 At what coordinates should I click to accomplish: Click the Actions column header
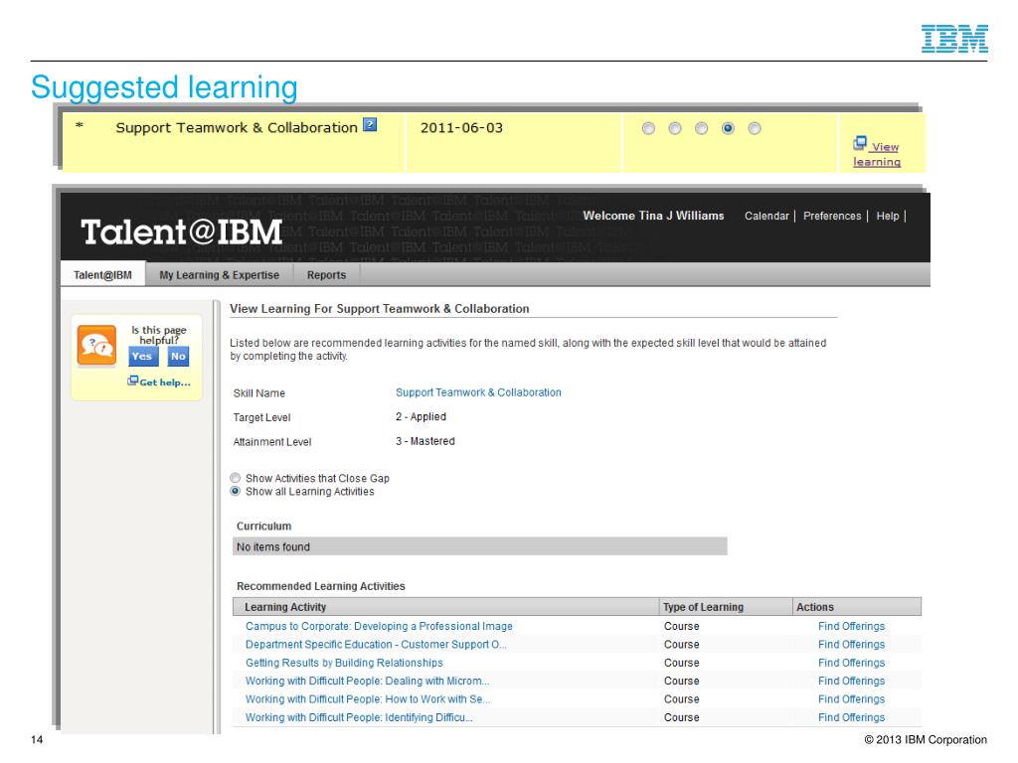(x=857, y=607)
